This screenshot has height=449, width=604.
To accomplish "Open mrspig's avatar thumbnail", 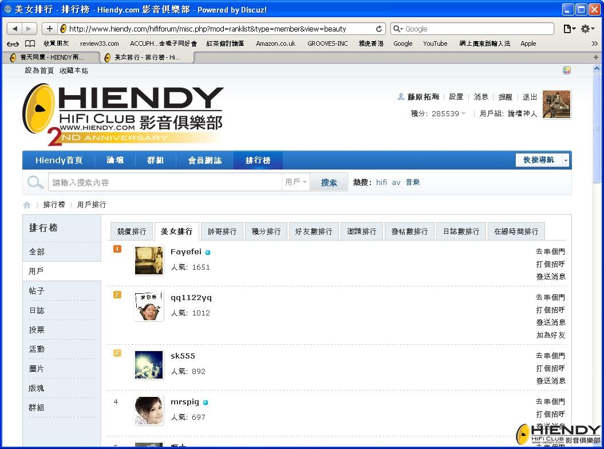I will [148, 411].
